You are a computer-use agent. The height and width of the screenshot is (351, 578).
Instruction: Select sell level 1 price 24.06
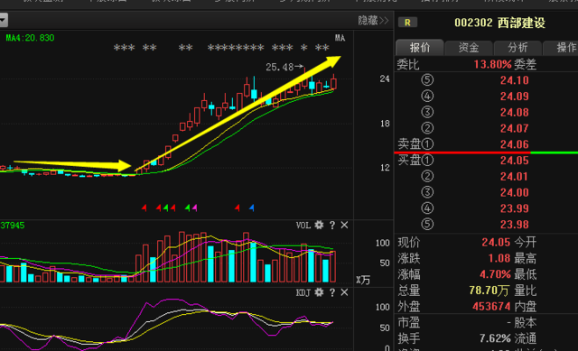(514, 144)
